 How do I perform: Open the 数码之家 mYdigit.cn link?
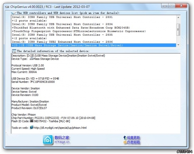[x=62, y=139]
